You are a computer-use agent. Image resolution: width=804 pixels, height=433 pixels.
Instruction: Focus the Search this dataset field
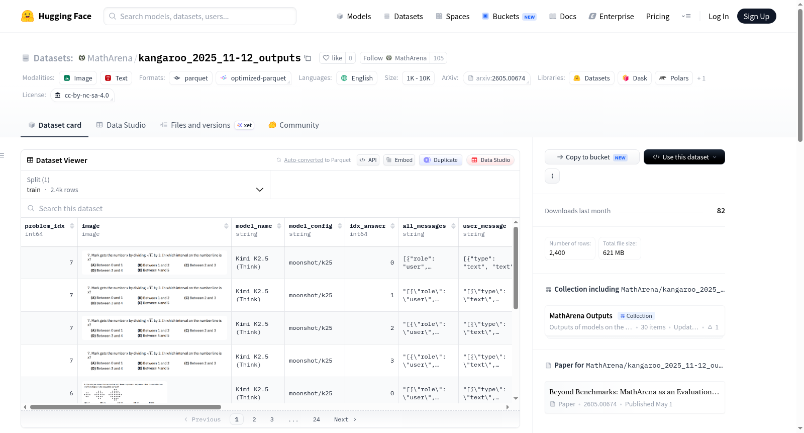[270, 208]
